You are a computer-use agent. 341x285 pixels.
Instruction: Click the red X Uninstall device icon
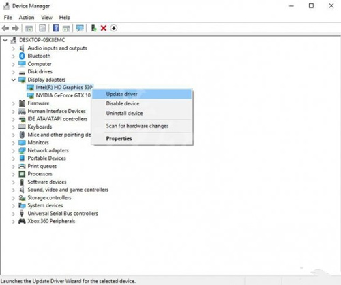point(104,28)
